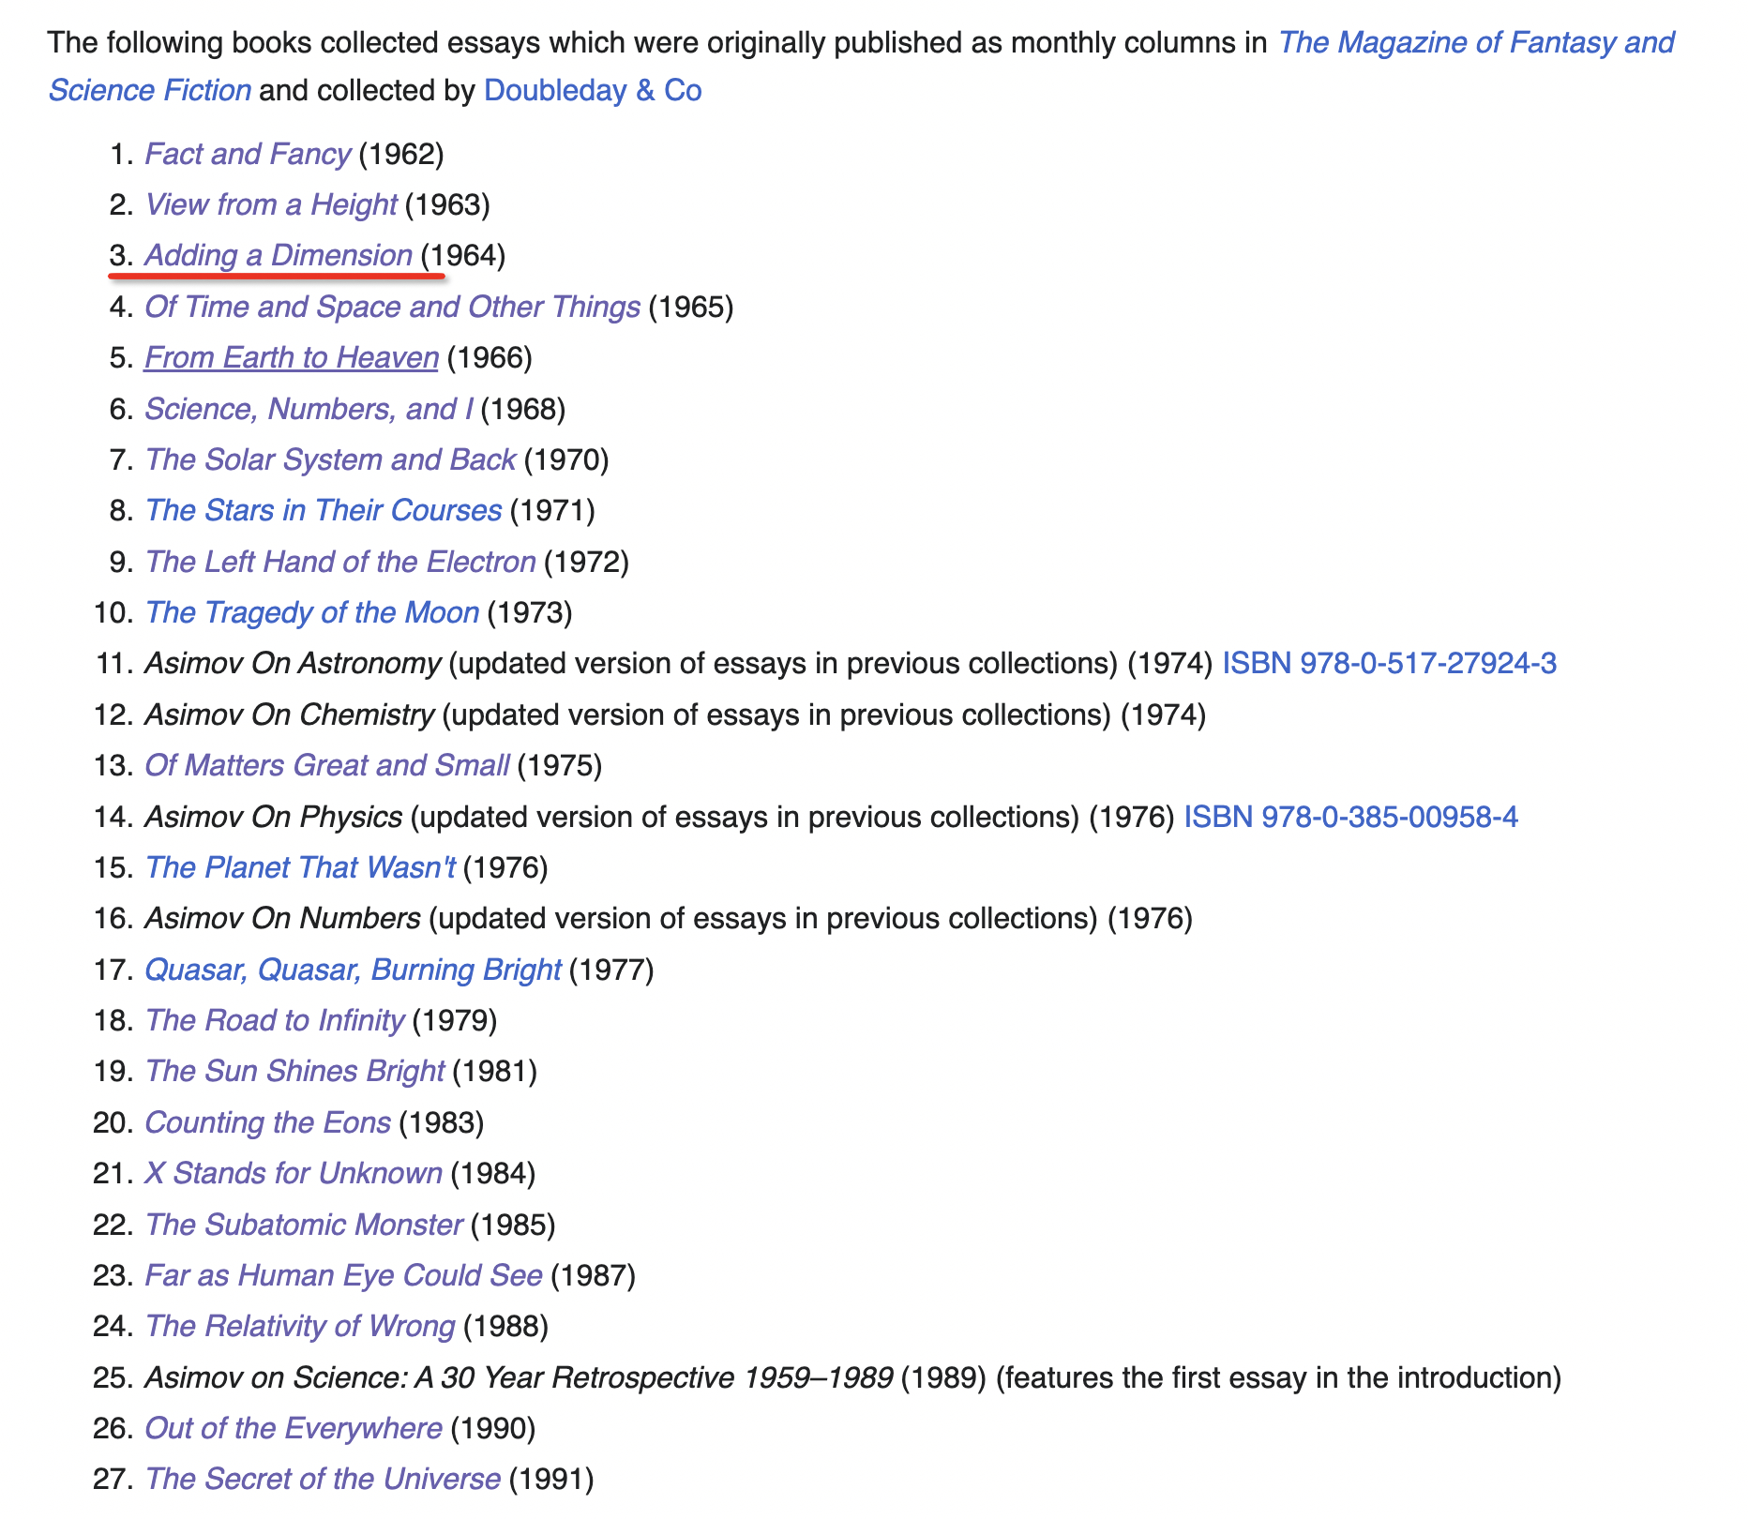Image resolution: width=1748 pixels, height=1519 pixels.
Task: Open The Subatomic Monster link
Action: tap(304, 1225)
